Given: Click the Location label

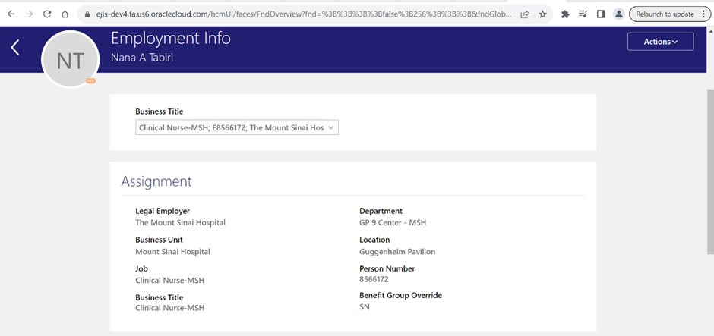Looking at the screenshot, I should pyautogui.click(x=374, y=240).
